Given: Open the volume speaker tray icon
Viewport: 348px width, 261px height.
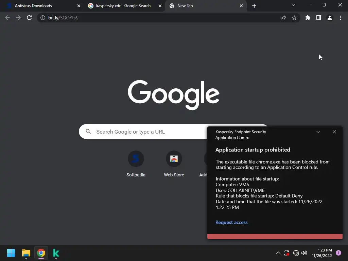Looking at the screenshot, I should 304,253.
